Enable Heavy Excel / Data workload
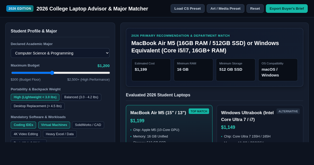This screenshot has height=165, width=314. (60, 134)
